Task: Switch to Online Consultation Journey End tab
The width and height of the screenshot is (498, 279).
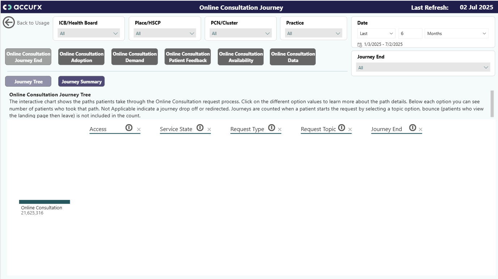Action: coord(28,57)
